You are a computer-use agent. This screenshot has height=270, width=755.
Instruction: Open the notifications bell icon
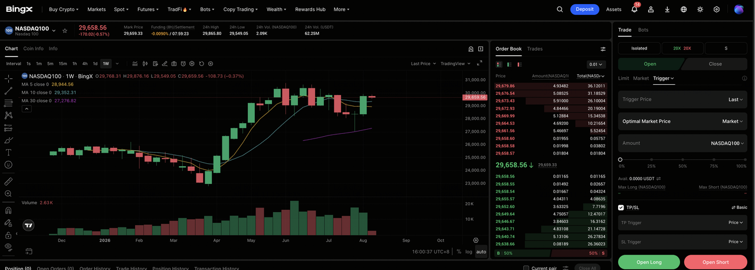coord(634,9)
